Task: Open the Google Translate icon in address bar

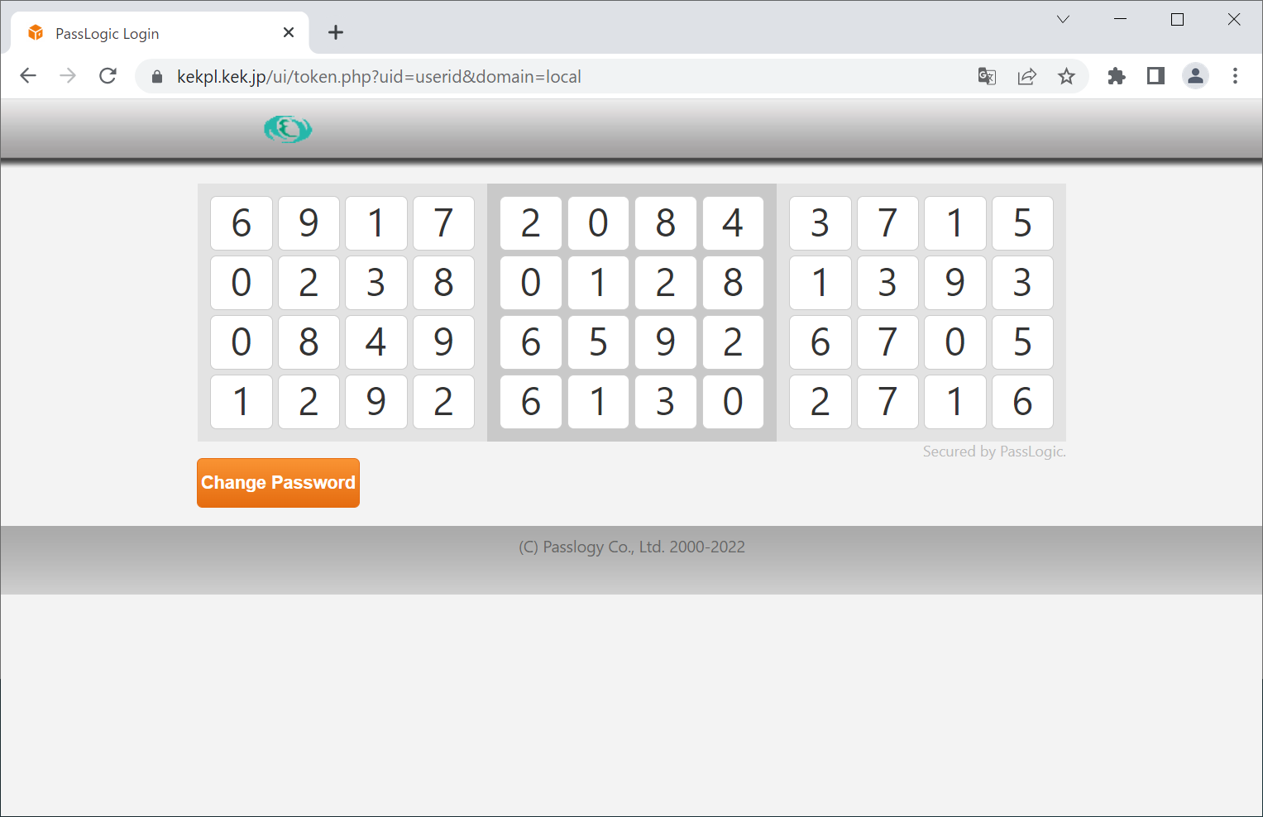Action: (987, 76)
